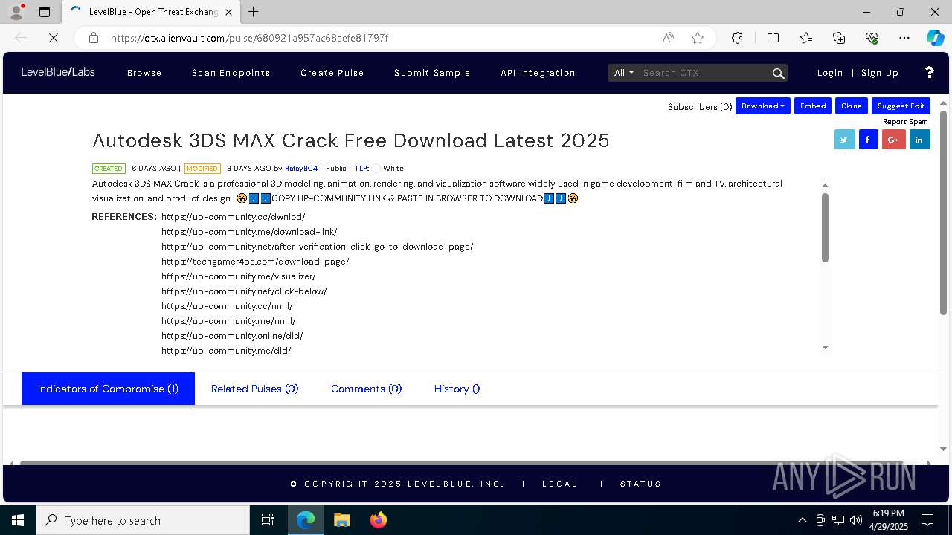Click the browser address bar URL
Screen dimensions: 952x535
[x=249, y=38]
